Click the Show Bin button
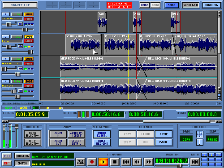This screenshot has height=168, width=224. (x=211, y=5)
